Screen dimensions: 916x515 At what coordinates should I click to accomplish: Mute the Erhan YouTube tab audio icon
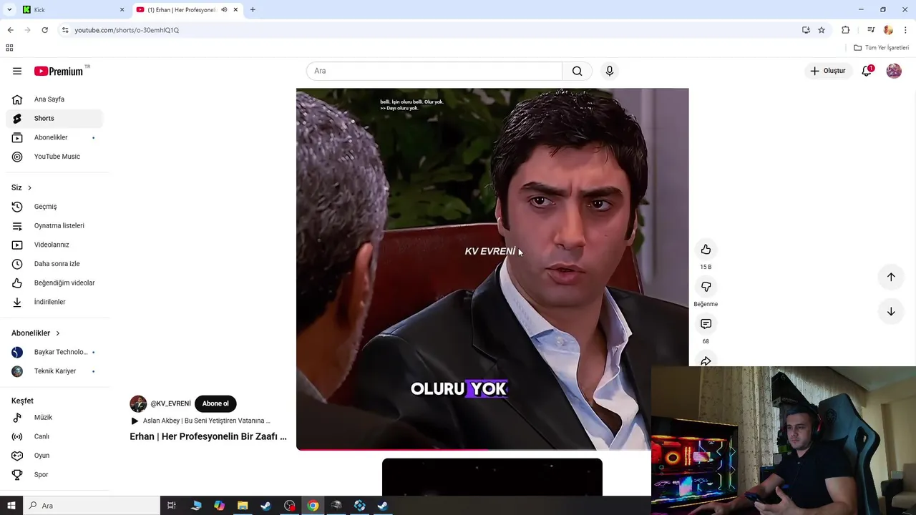tap(224, 10)
